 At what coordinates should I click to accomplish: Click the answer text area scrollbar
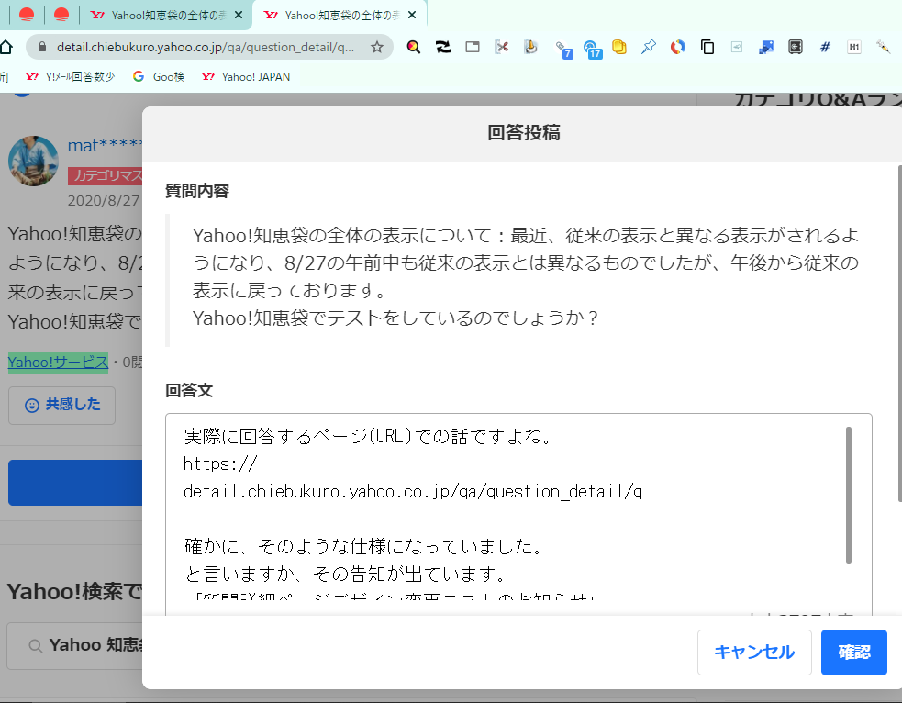(849, 495)
